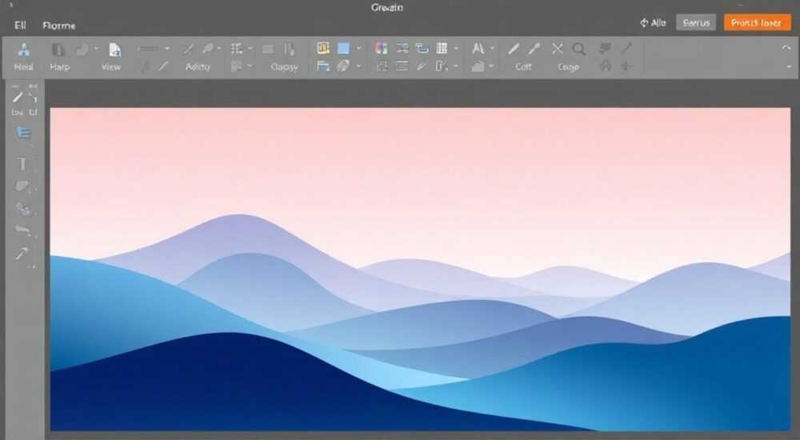Select the X-shaped Cage tool icon
This screenshot has width=800, height=440.
pos(557,49)
